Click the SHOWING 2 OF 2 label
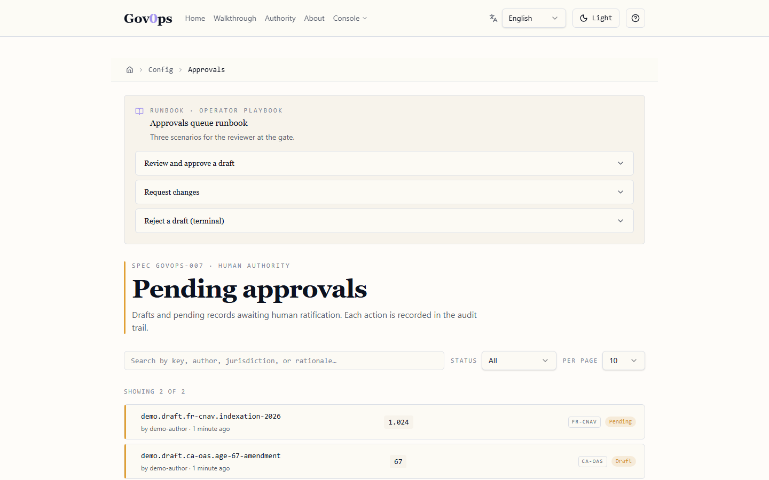The image size is (769, 480). (155, 391)
